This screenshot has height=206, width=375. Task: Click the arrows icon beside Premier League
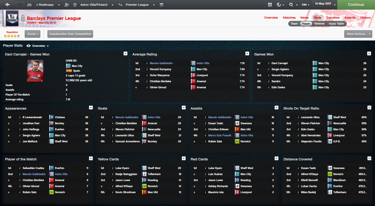click(x=121, y=5)
